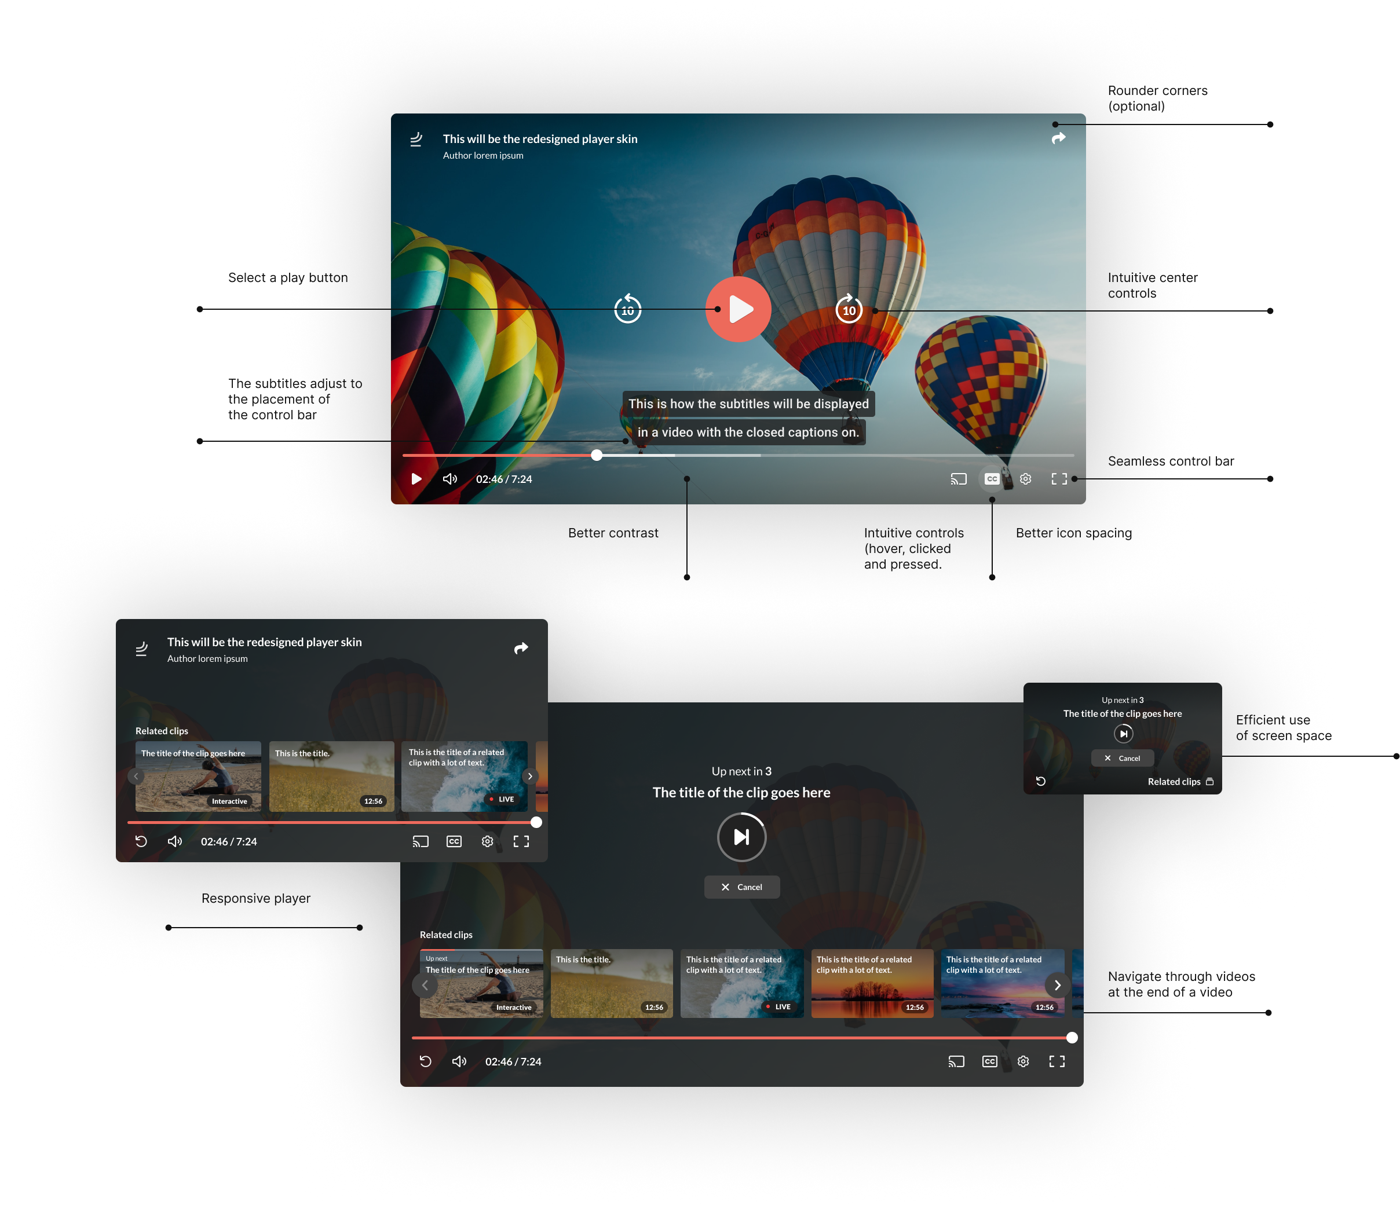Image resolution: width=1400 pixels, height=1205 pixels.
Task: Open cast icon in small responsive player
Action: click(x=421, y=841)
